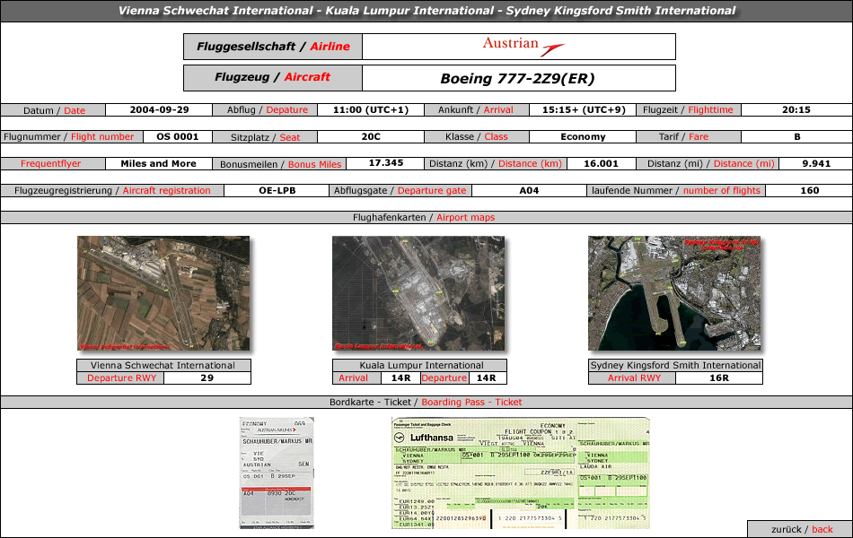
Task: Click the Distanz (km) / Distance (km) label
Action: [495, 163]
